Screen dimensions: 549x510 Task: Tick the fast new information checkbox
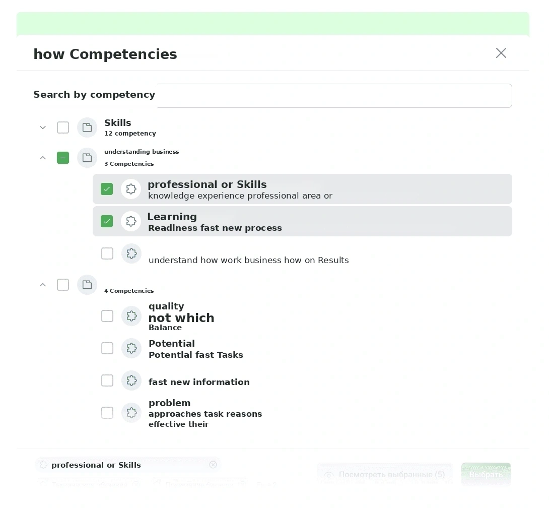pyautogui.click(x=107, y=380)
